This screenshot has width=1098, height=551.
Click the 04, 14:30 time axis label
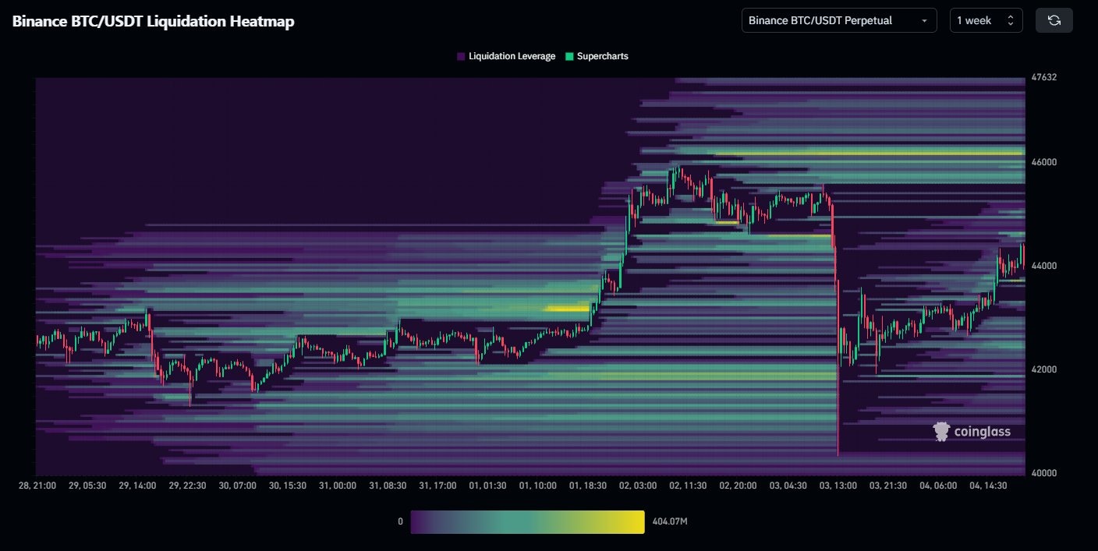tap(988, 486)
